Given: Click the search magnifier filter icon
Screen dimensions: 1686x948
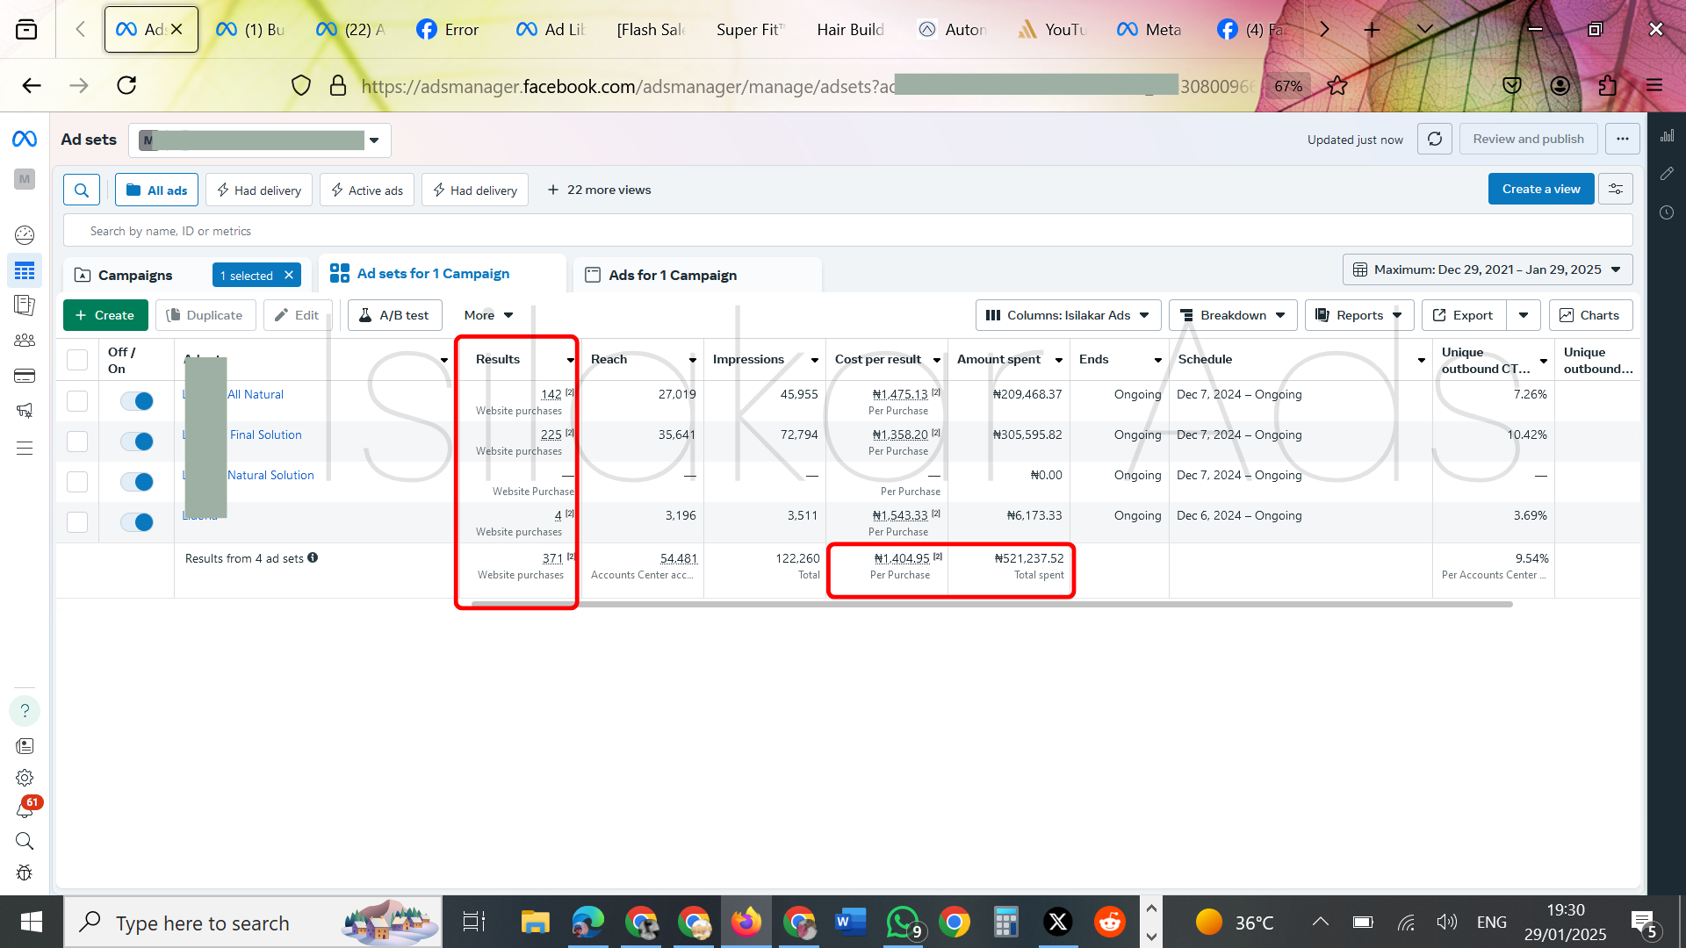Looking at the screenshot, I should (81, 190).
